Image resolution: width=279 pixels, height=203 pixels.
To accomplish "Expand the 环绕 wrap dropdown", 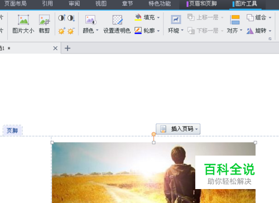I will point(182,30).
